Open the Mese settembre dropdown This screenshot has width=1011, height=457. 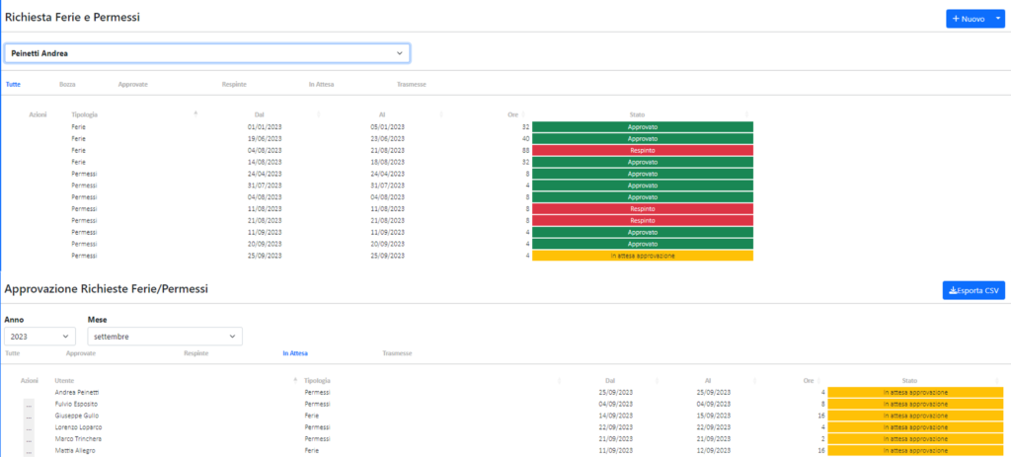[164, 337]
